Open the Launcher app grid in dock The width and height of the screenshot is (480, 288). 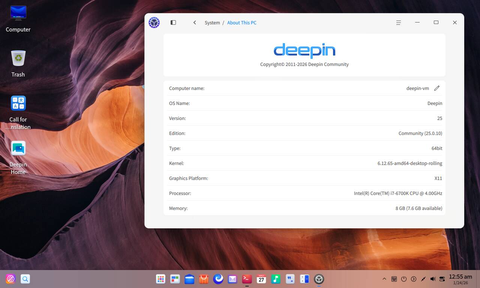(160, 279)
